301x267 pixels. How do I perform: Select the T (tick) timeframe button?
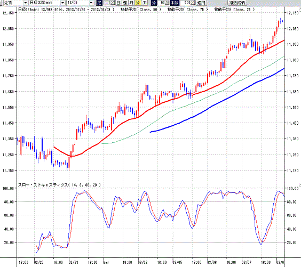[144, 3]
